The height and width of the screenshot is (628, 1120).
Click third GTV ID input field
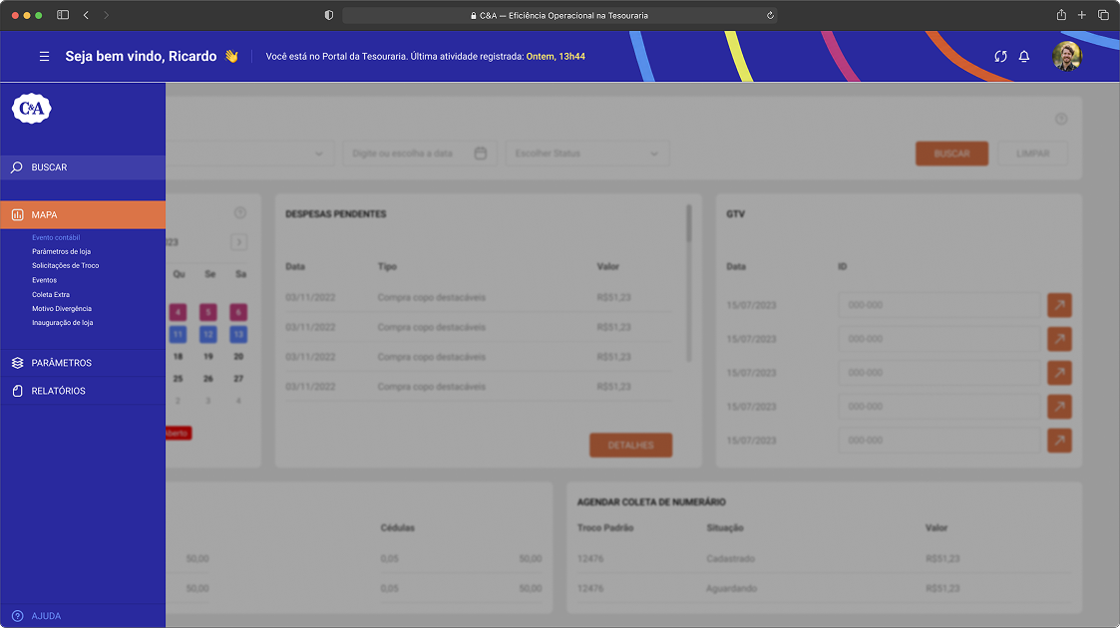[939, 373]
